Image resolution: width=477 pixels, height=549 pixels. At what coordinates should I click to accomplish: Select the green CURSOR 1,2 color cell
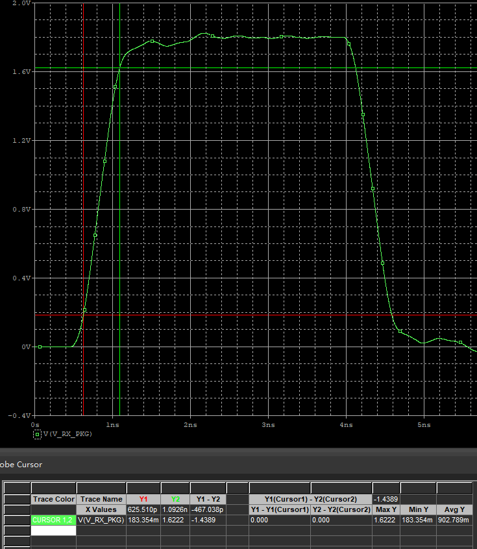click(x=53, y=520)
